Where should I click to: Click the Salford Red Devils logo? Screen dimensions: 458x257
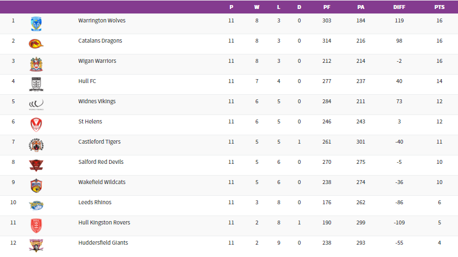click(36, 165)
